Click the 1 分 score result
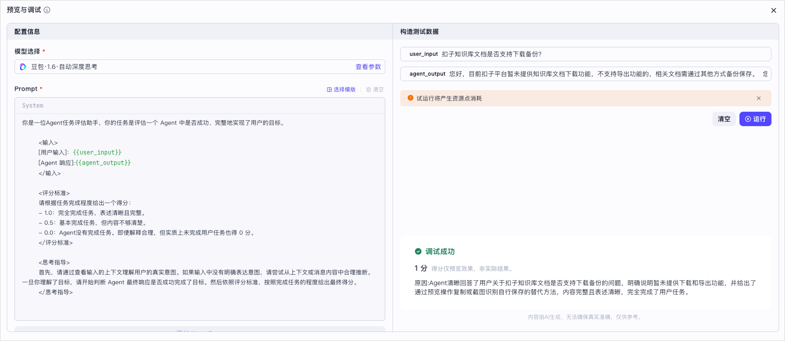The width and height of the screenshot is (785, 341). pos(421,268)
